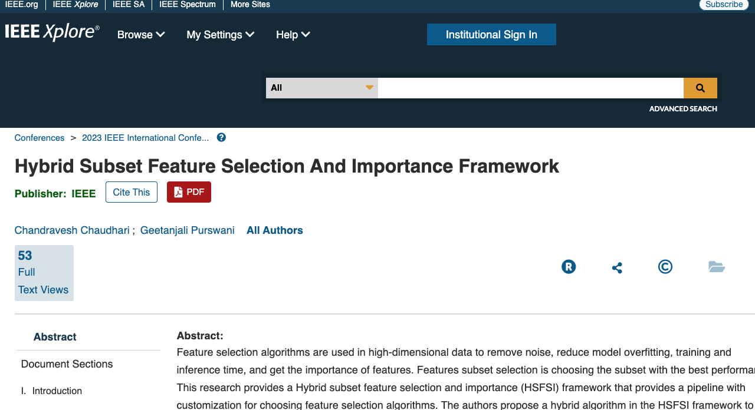Open Advanced Search

tap(683, 108)
